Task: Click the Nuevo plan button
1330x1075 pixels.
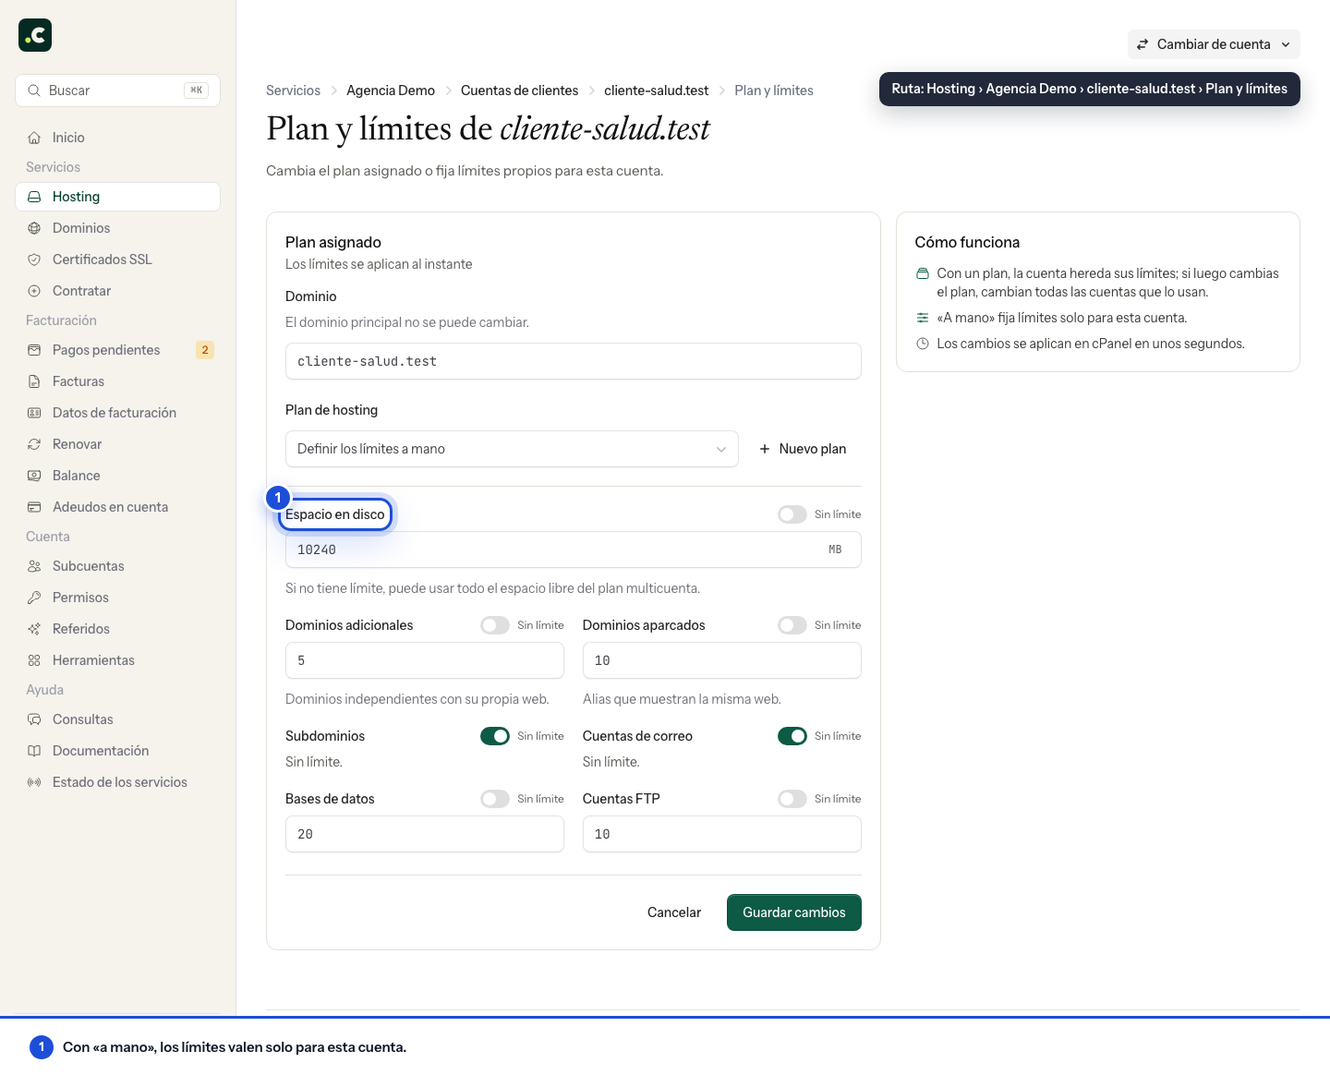Action: 803,449
